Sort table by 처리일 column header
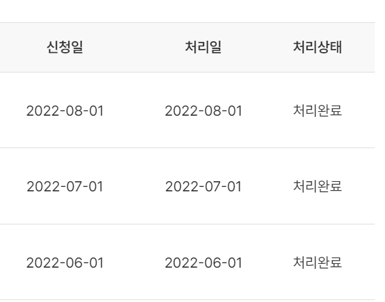This screenshot has width=385, height=302. point(204,47)
